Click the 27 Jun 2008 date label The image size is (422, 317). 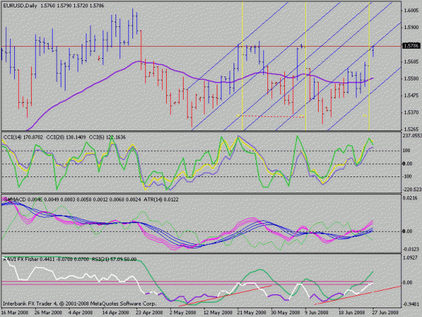click(x=386, y=313)
